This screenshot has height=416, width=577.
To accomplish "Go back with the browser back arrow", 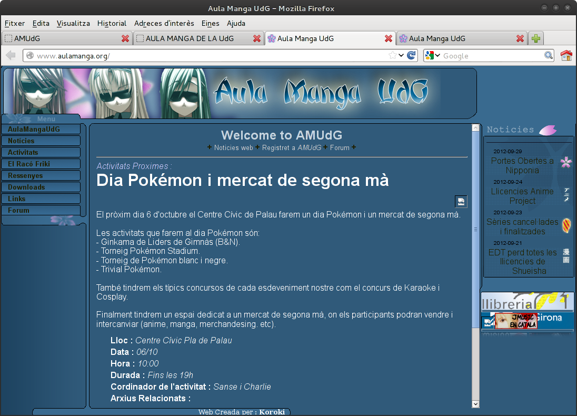I will [11, 56].
